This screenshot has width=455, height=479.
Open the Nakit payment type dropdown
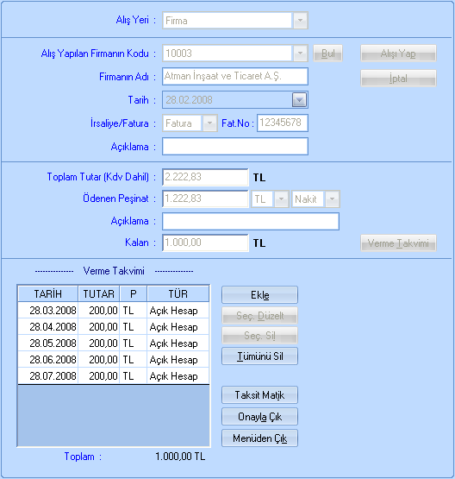point(332,199)
